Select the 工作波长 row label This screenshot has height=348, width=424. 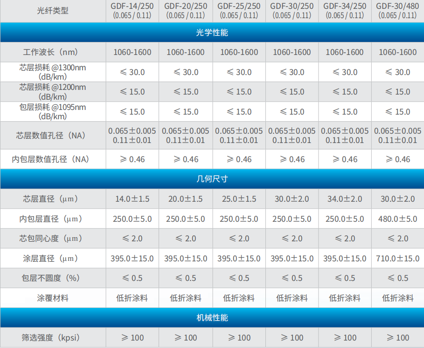point(53,52)
